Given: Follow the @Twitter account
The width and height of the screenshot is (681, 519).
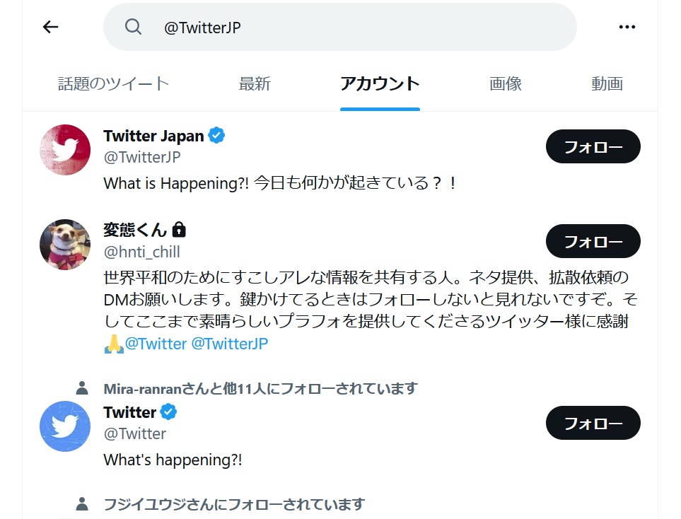Looking at the screenshot, I should click(593, 423).
